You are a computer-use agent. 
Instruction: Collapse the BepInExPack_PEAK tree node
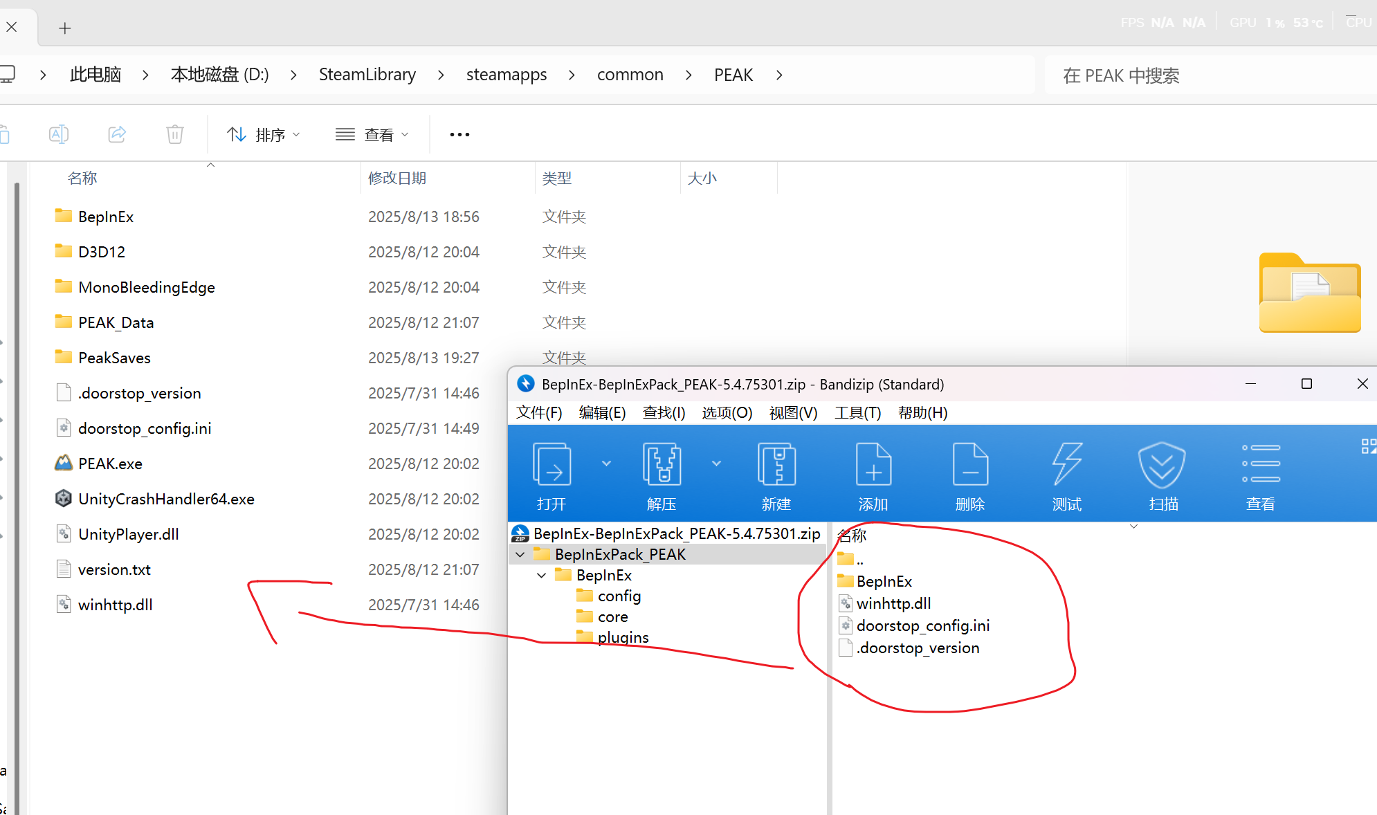click(520, 555)
